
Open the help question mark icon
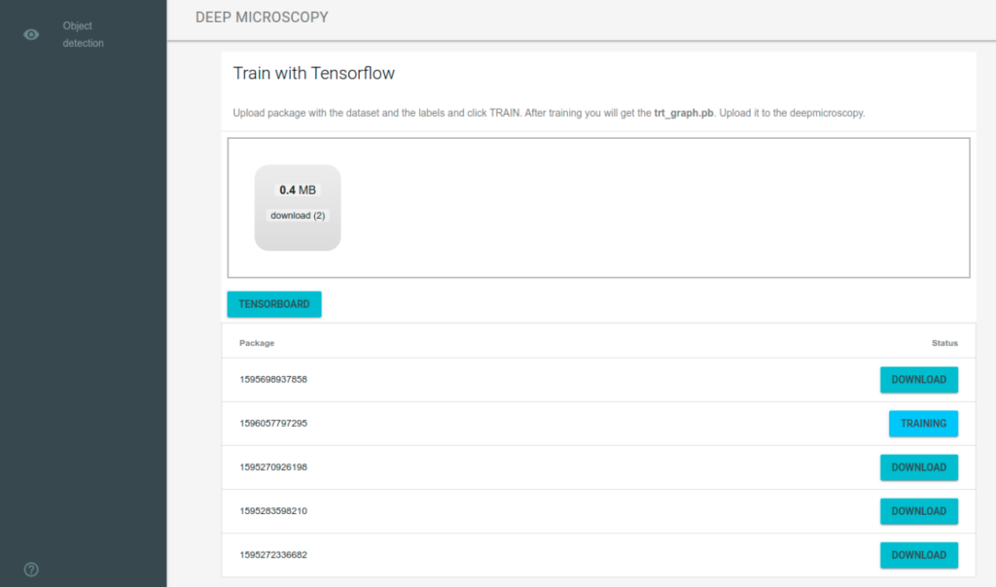[31, 570]
